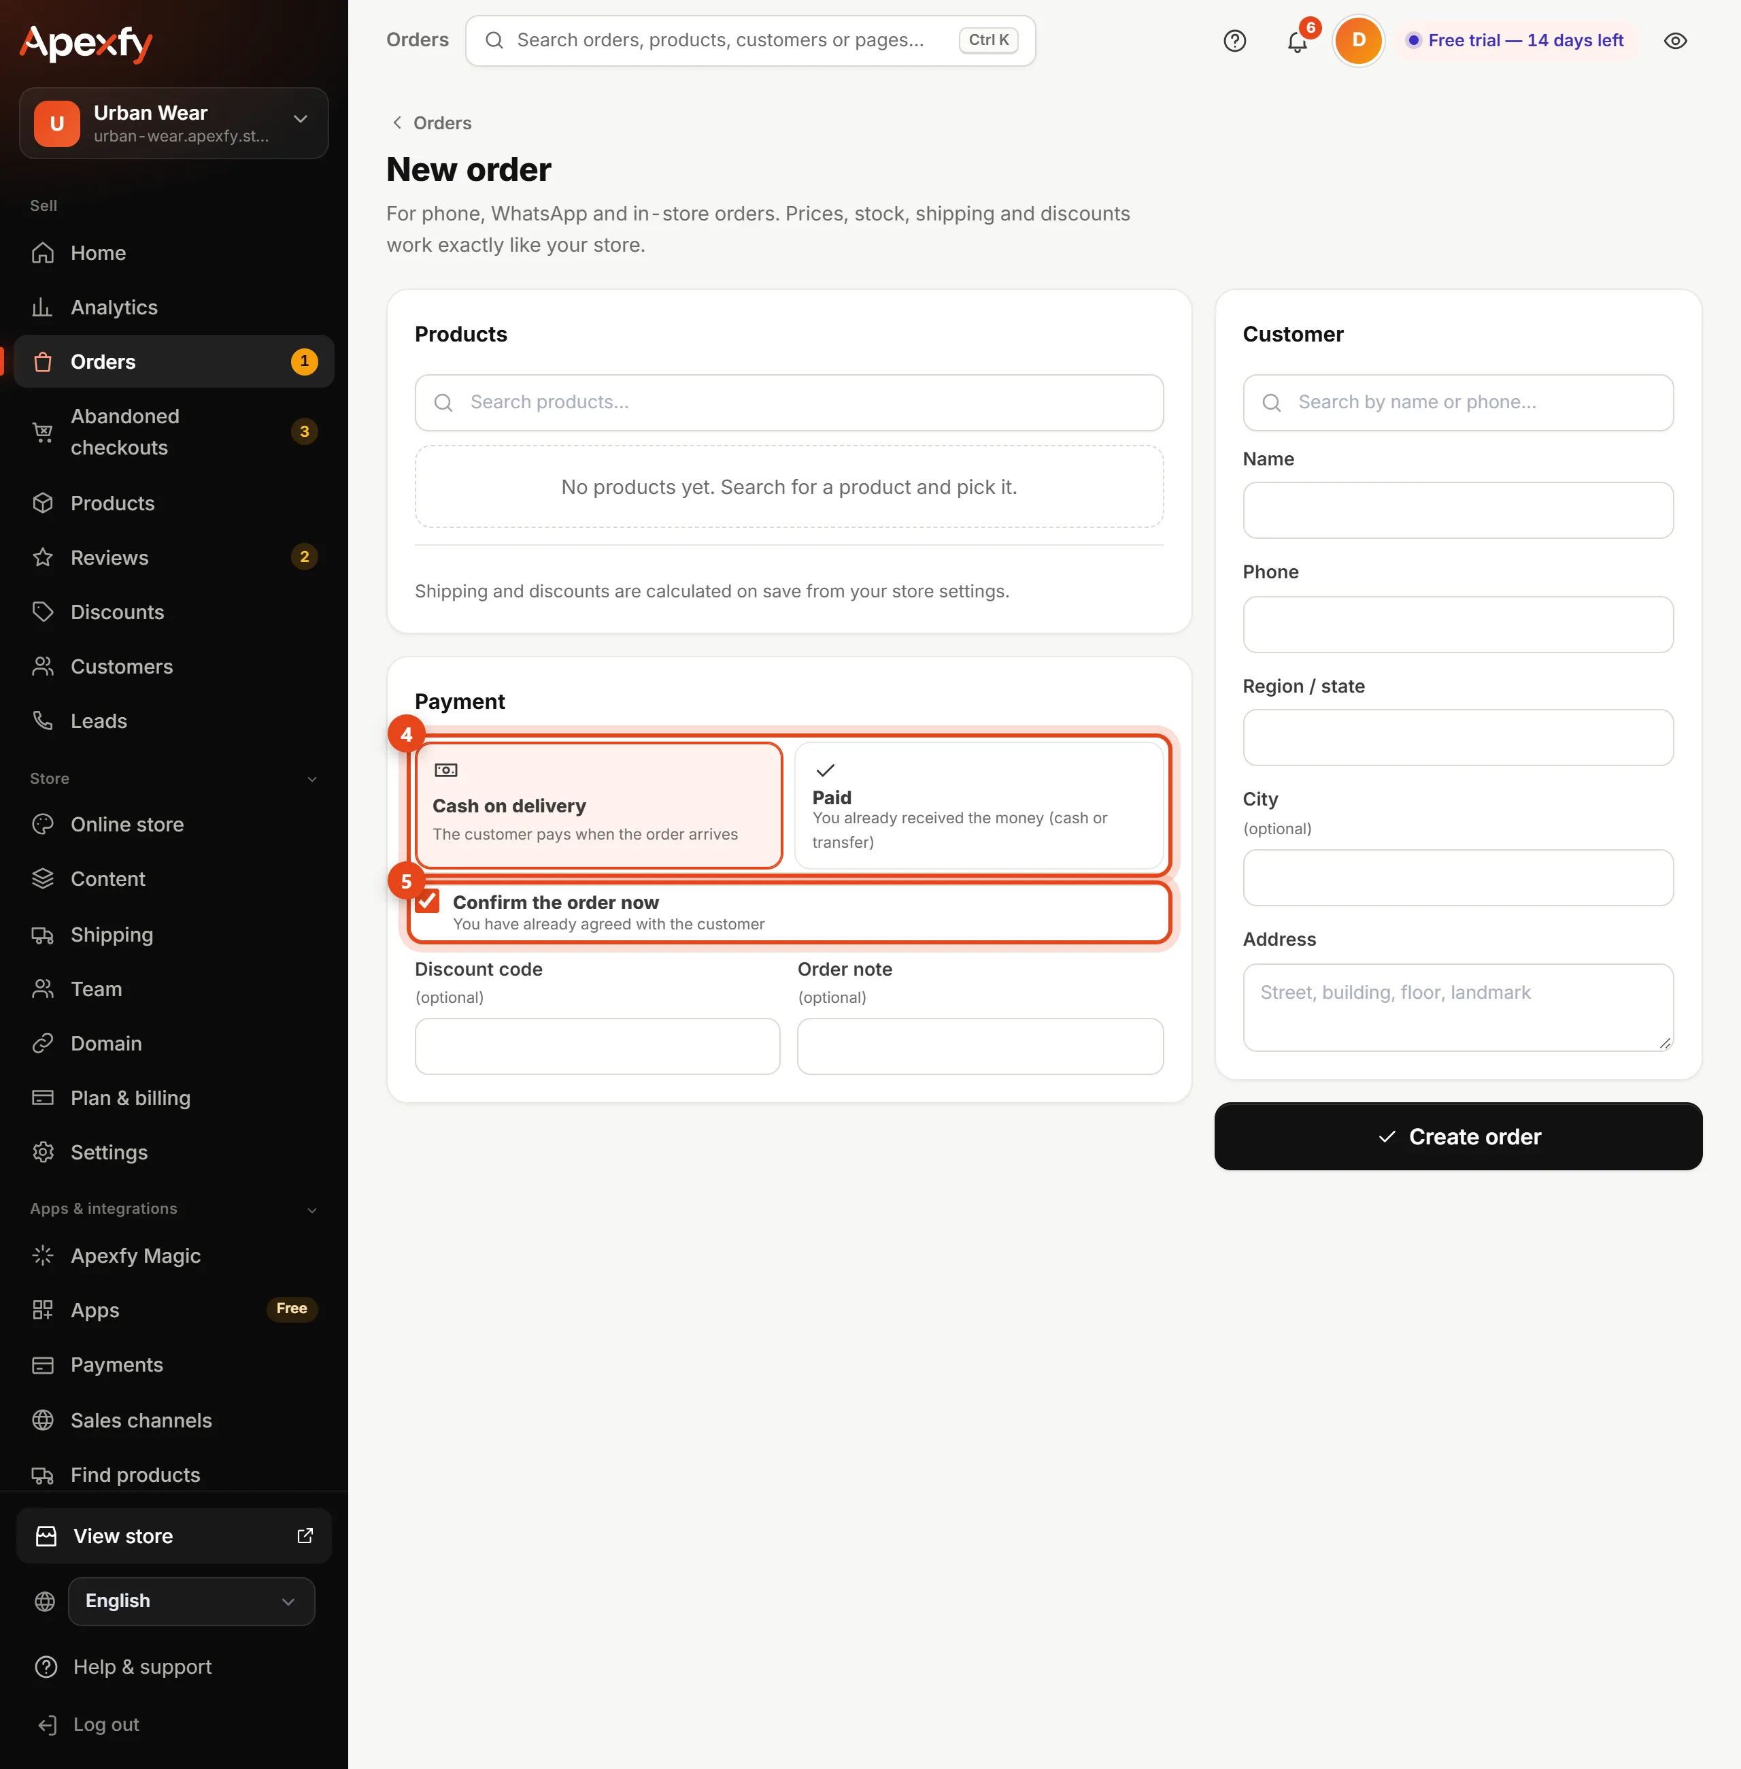The height and width of the screenshot is (1769, 1741).
Task: Click the Customers people icon
Action: pyautogui.click(x=43, y=666)
